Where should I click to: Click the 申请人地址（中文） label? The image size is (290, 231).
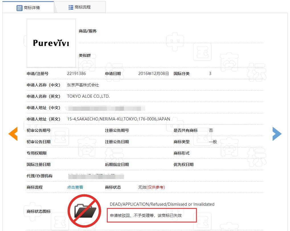tap(44, 108)
